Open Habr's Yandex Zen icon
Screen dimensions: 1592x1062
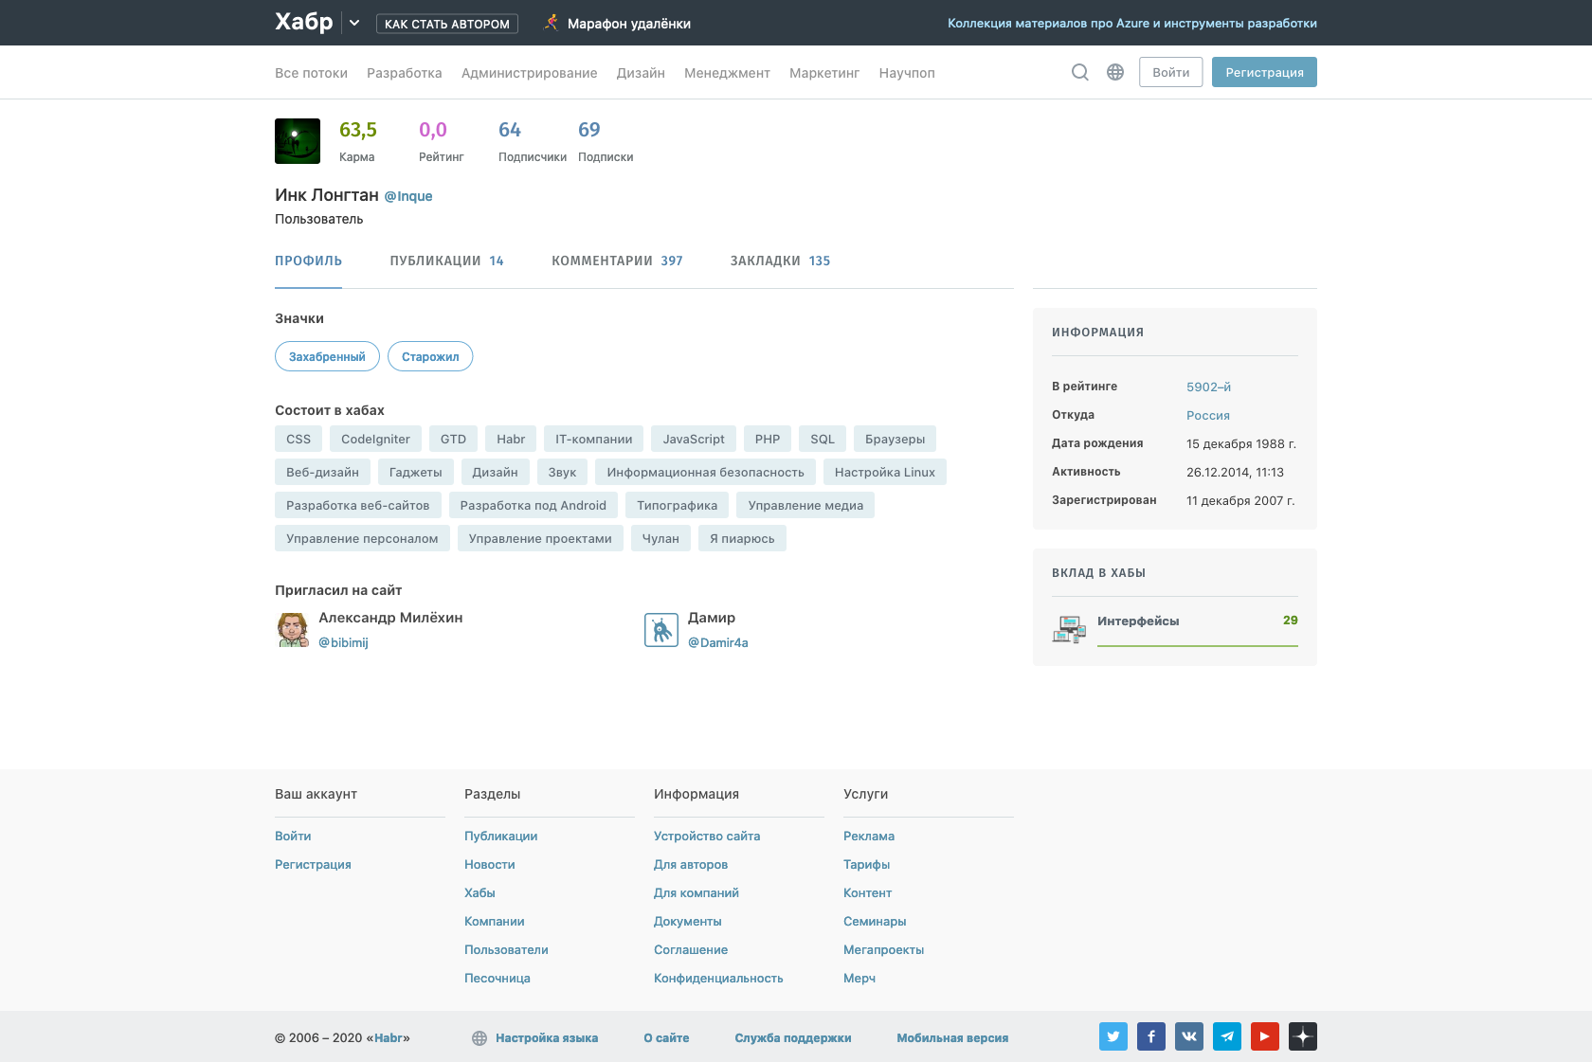(x=1303, y=1036)
